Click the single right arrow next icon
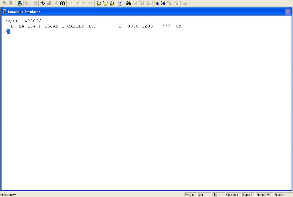 pos(84,3)
